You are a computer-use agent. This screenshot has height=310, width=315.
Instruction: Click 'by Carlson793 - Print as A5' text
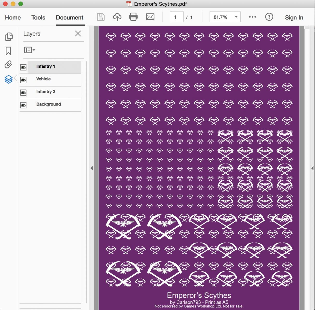(x=199, y=302)
